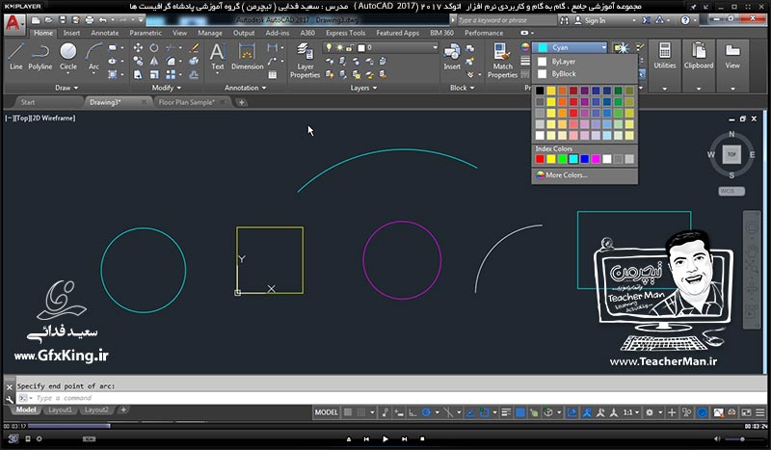Click the Customization menu icon in status bar
Viewport: 771px width, 450px height.
pyautogui.click(x=759, y=412)
